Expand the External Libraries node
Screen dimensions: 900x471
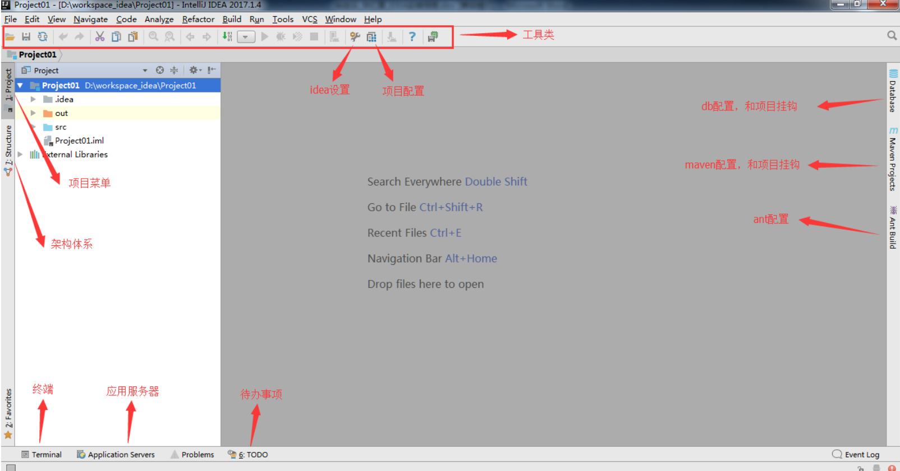(x=20, y=154)
